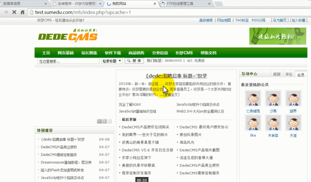Viewport: 311px width, 182px height.
Task: Open member 天涯's avatar
Action: (x=293, y=123)
